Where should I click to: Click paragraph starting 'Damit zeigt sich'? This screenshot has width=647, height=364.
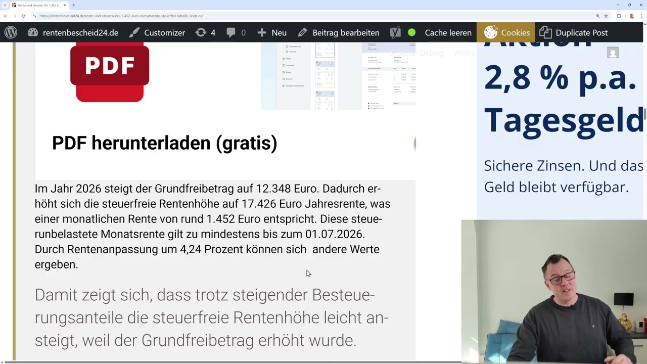pyautogui.click(x=211, y=317)
